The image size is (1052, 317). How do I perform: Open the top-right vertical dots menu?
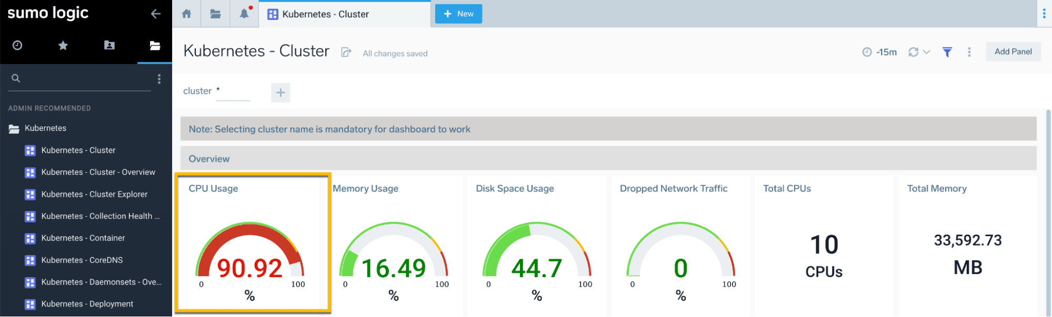tap(1044, 14)
